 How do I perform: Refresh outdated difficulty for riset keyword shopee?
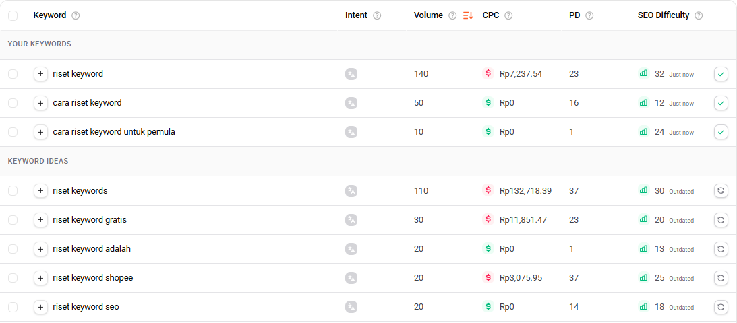(x=721, y=278)
